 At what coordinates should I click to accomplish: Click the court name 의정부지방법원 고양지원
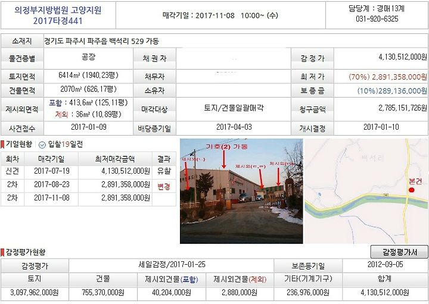coord(58,10)
